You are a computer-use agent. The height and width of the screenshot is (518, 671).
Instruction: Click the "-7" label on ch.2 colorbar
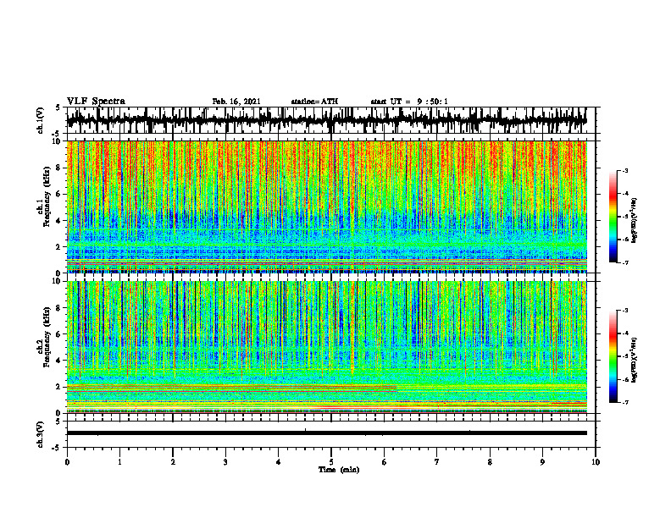624,403
